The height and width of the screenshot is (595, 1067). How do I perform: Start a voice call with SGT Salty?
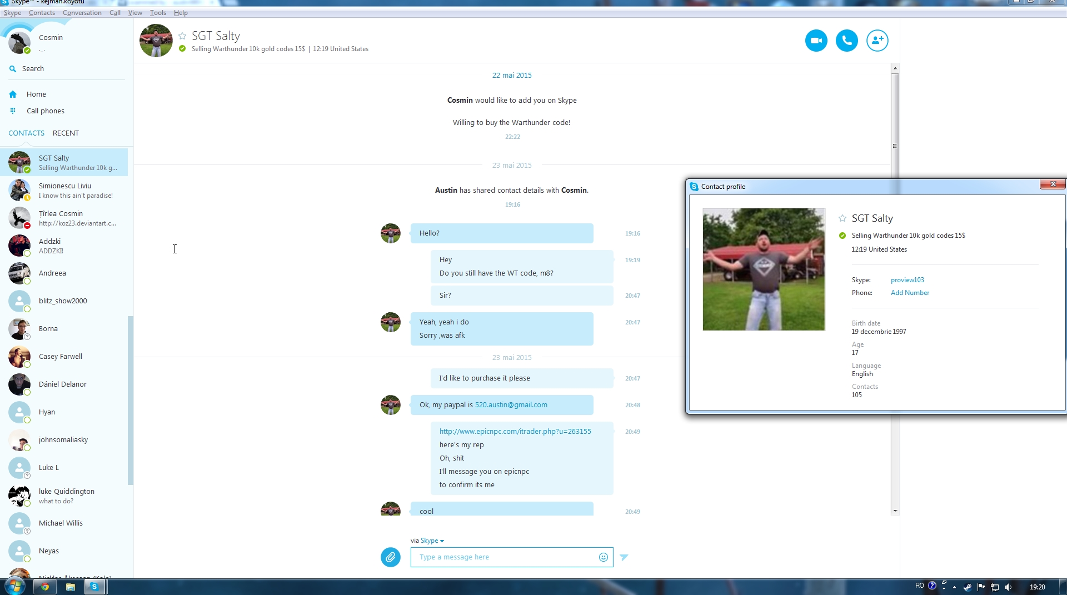pos(846,41)
